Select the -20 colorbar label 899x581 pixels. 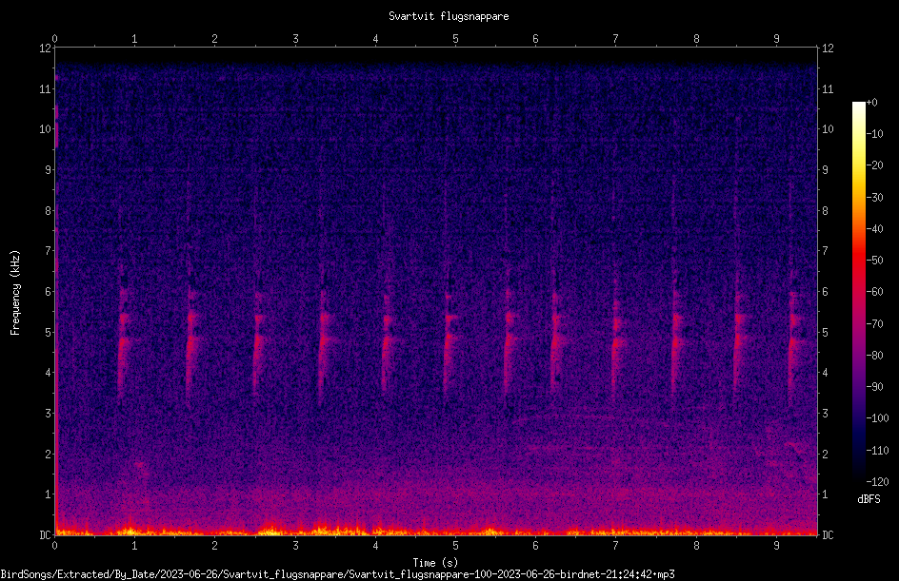click(x=875, y=165)
